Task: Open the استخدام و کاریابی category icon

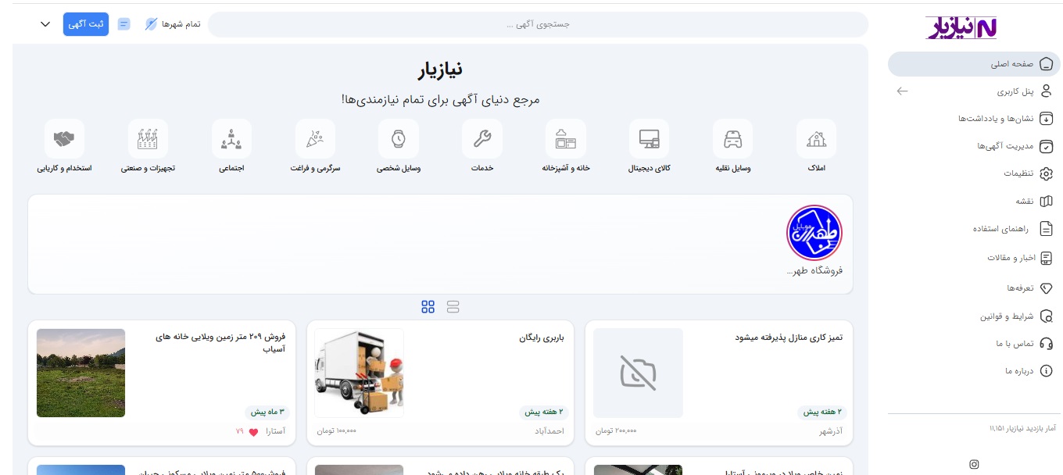Action: (64, 138)
